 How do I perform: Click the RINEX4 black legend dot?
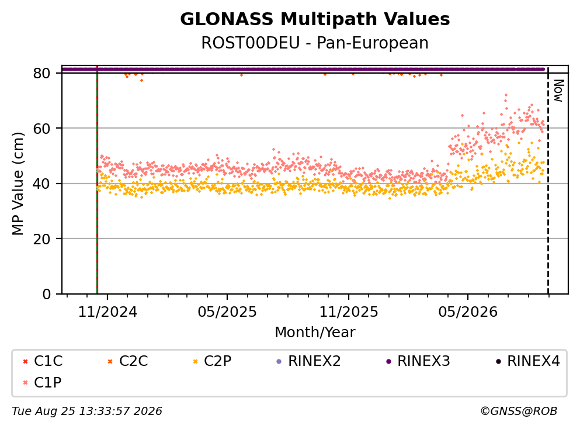click(x=498, y=361)
